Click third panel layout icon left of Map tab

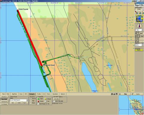[117, 94]
